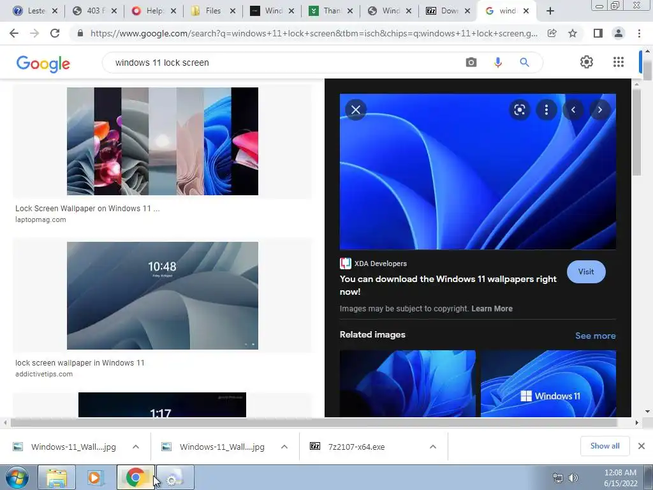The image size is (653, 490).
Task: Click the Chrome taskbar icon
Action: tap(135, 477)
